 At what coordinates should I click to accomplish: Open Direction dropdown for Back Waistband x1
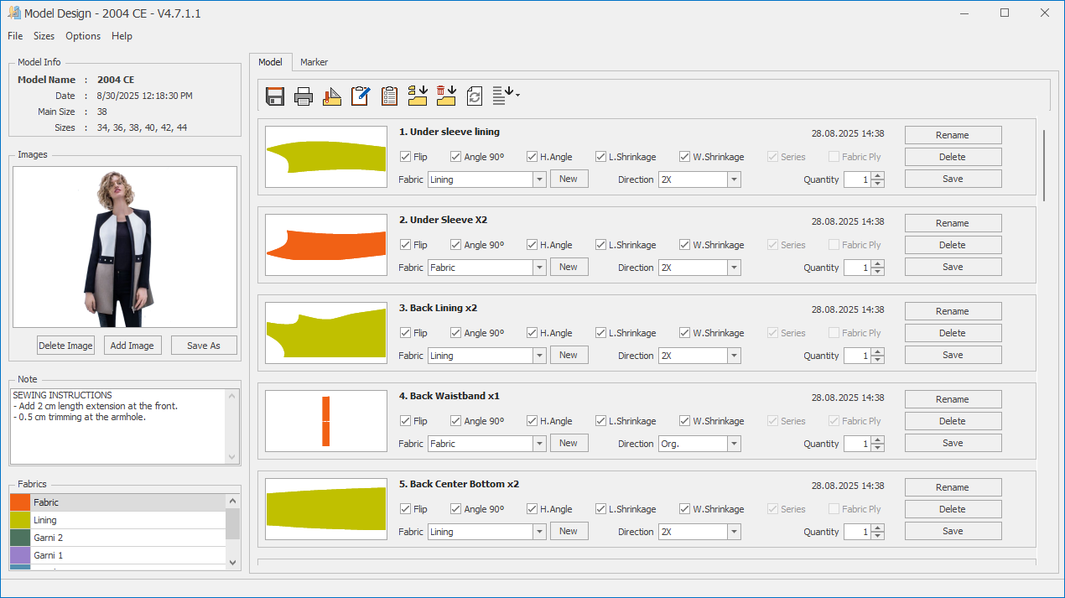coord(734,444)
